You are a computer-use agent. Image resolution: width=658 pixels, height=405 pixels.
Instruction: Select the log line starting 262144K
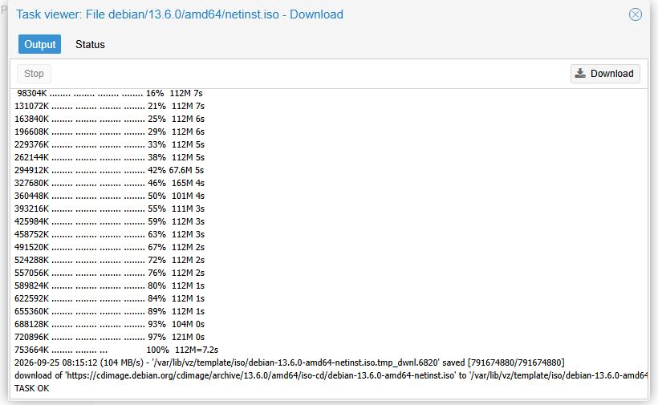click(109, 157)
